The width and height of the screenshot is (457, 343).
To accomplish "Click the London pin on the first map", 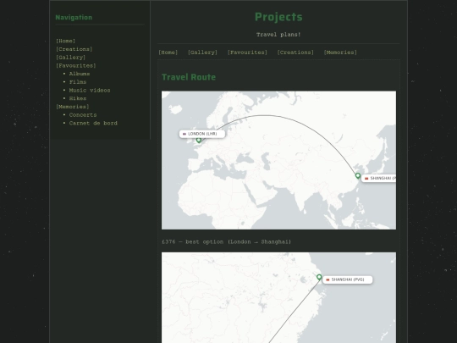I will click(x=199, y=141).
